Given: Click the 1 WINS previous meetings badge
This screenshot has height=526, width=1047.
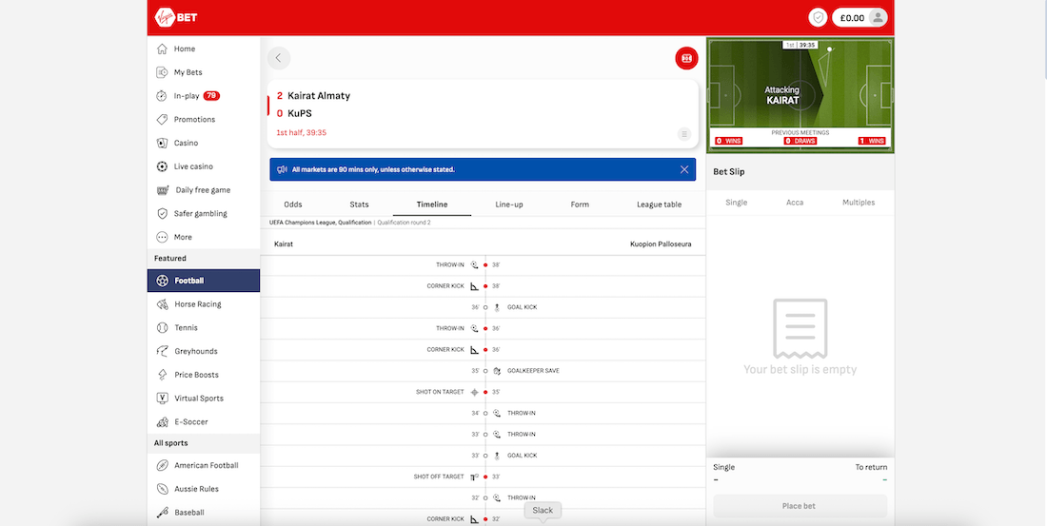Looking at the screenshot, I should click(872, 141).
